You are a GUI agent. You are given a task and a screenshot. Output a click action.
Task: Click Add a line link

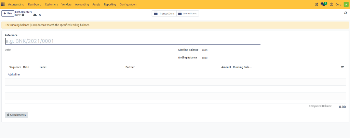[x=14, y=74]
